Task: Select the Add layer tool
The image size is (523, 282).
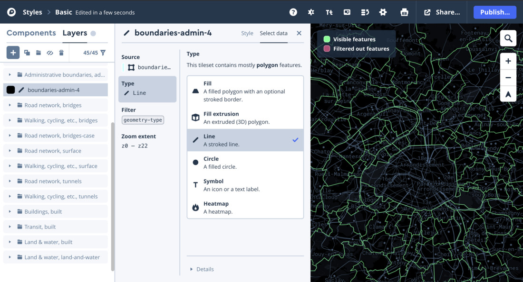Action: pyautogui.click(x=12, y=53)
